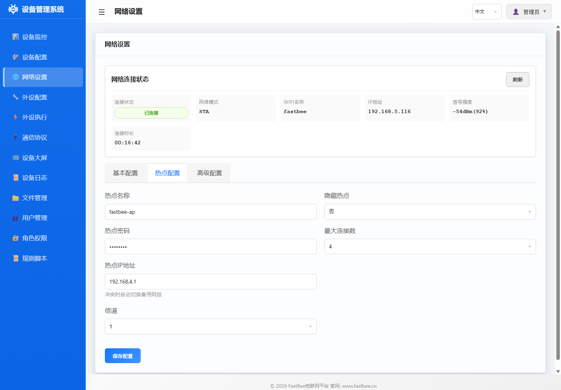Focus the 热点IP地址 input field
The height and width of the screenshot is (390, 561).
click(x=210, y=282)
